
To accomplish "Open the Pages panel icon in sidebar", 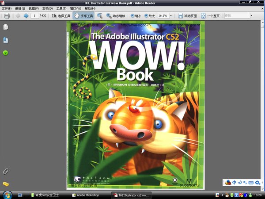I will [6, 27].
